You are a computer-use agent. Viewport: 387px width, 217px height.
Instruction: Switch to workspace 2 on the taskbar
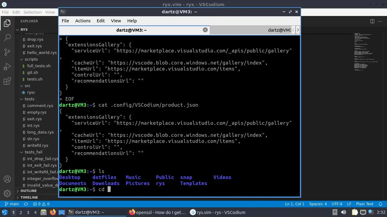(21, 212)
